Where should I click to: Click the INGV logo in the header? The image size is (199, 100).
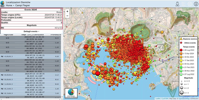click(x=2, y=4)
